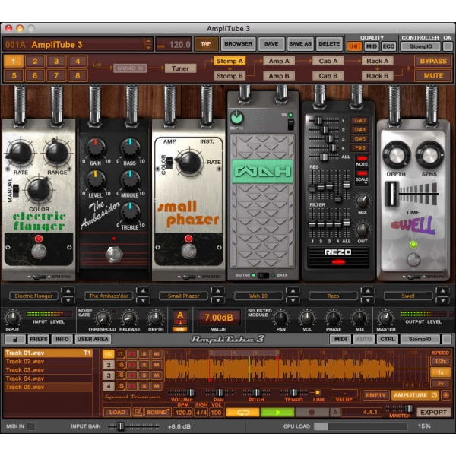Viewport: 456px width, 456px height.
Task: Click the Rezo SCALE red button
Action: point(362,173)
